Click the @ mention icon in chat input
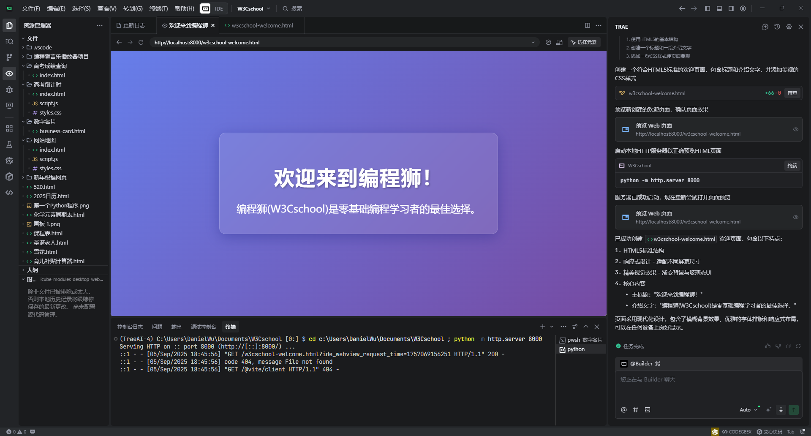 (624, 410)
